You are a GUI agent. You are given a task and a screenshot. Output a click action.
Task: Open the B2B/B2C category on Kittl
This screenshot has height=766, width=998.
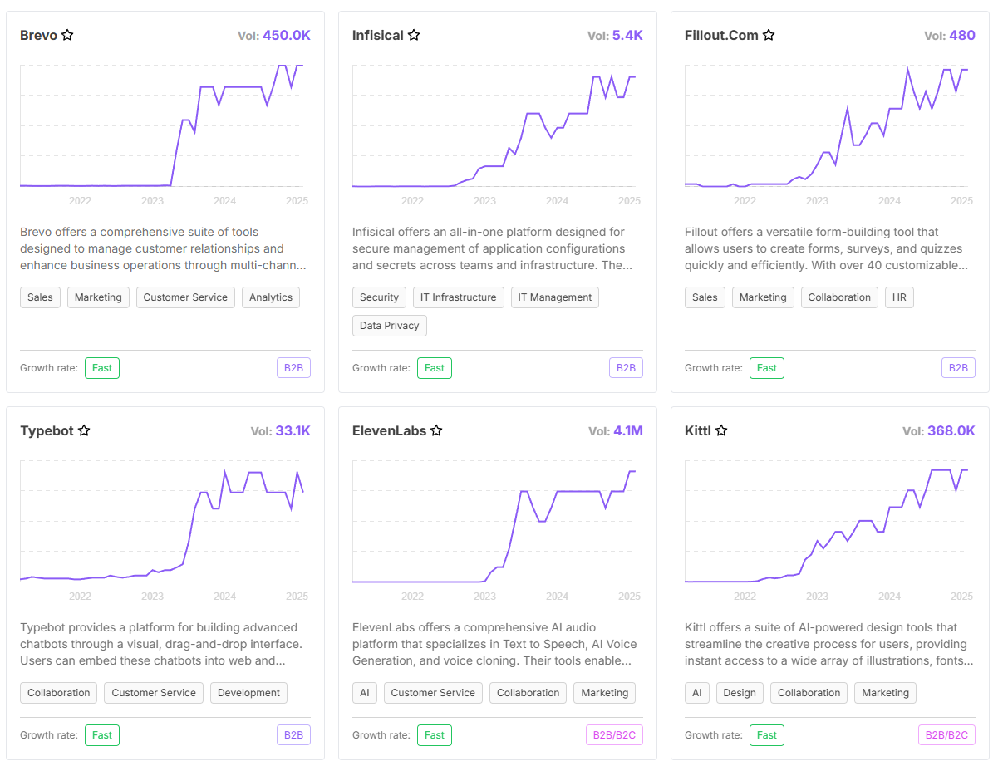click(946, 735)
